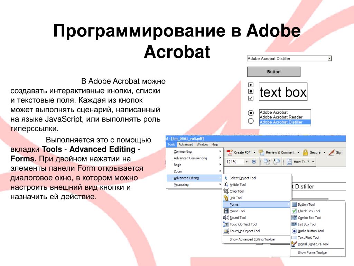Pick the TouchUp Object Tool icon
The image size is (354, 266).
pyautogui.click(x=226, y=231)
